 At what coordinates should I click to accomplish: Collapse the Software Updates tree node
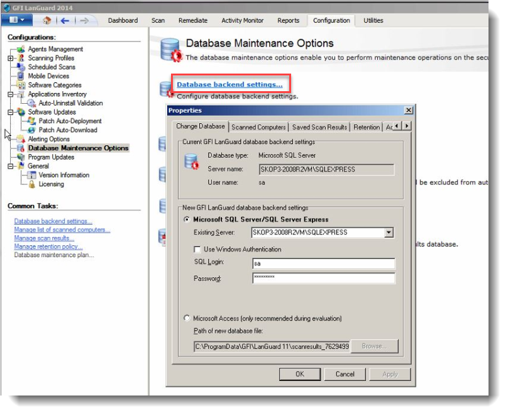pyautogui.click(x=11, y=112)
